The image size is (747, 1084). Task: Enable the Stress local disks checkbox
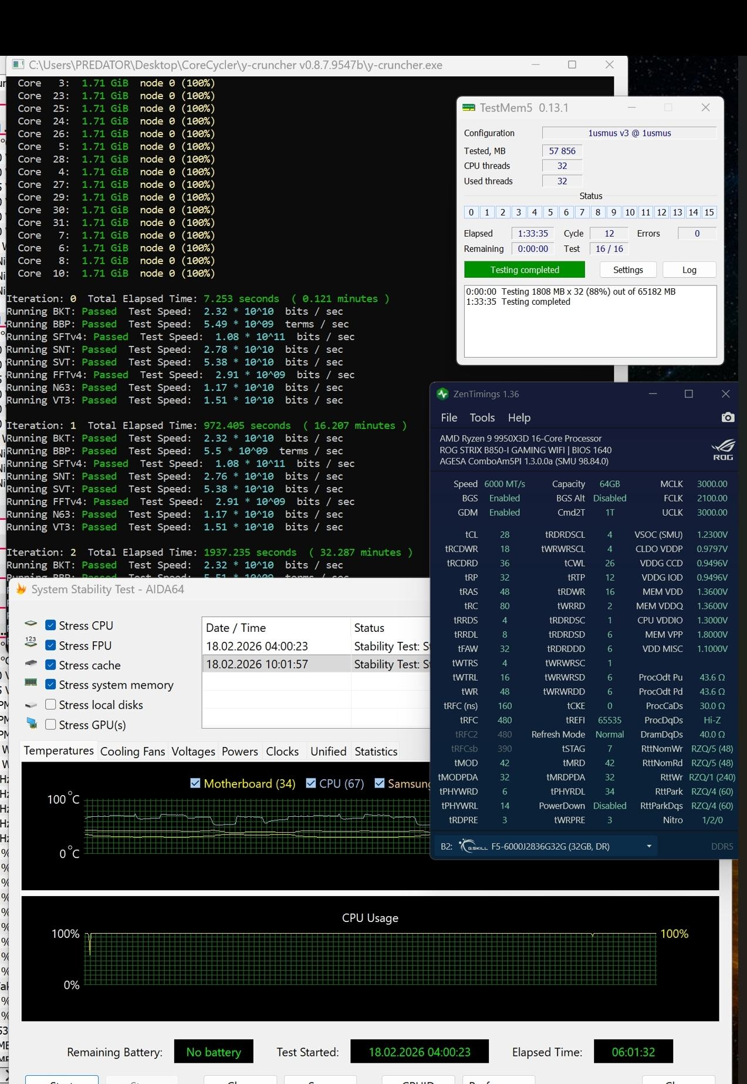(x=51, y=705)
